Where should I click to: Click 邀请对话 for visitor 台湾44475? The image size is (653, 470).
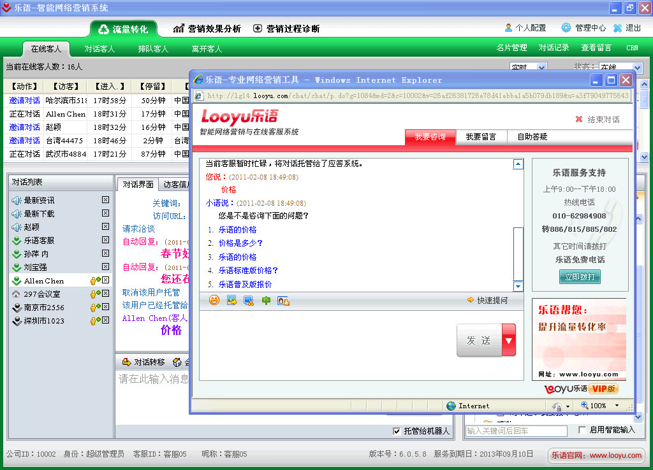pyautogui.click(x=25, y=141)
